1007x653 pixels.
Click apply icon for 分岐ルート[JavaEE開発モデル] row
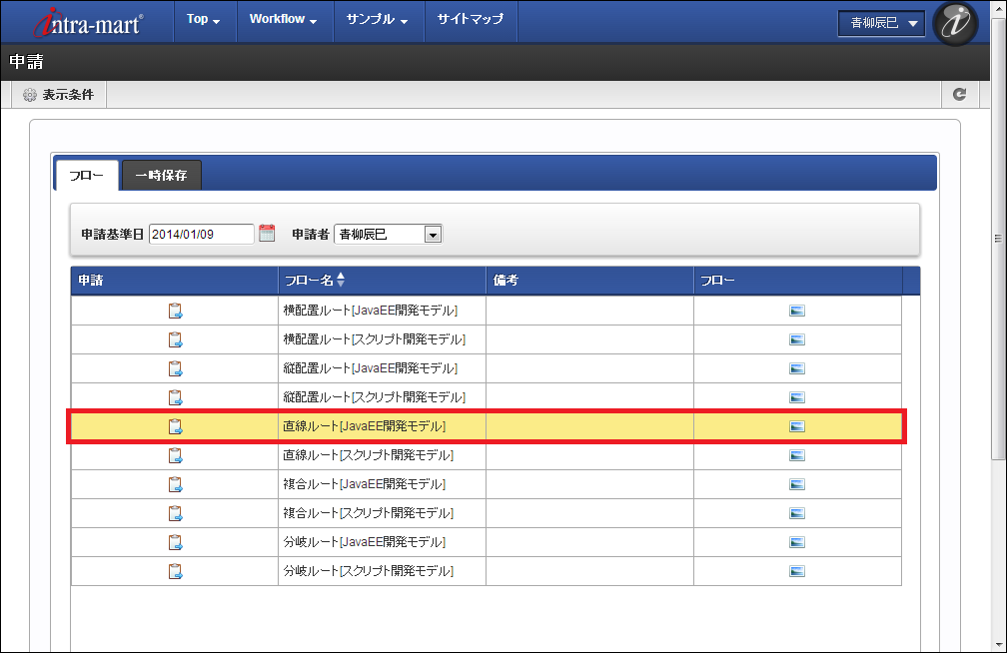pyautogui.click(x=175, y=542)
